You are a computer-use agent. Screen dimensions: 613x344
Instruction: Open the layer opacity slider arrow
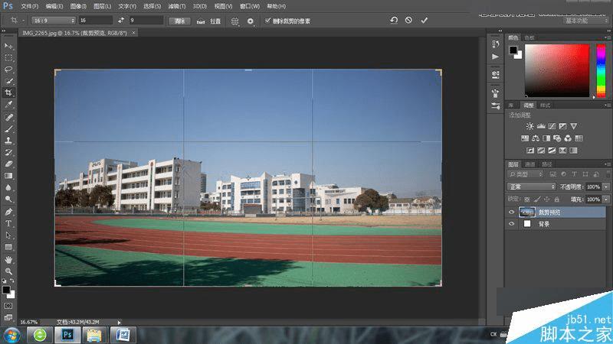pyautogui.click(x=606, y=187)
